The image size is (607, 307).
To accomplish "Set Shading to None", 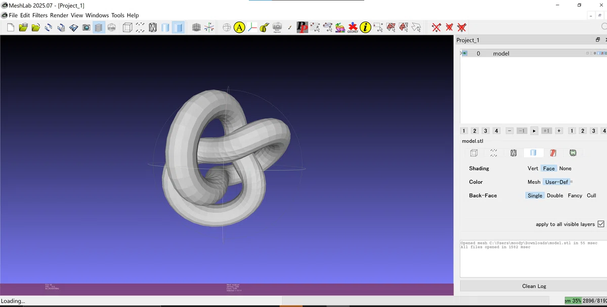I will [565, 169].
